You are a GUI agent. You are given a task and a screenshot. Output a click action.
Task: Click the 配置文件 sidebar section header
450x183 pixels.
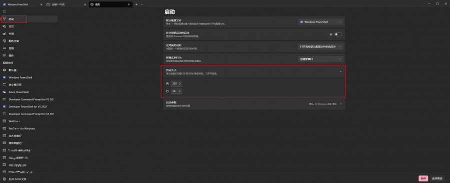[x=8, y=63]
